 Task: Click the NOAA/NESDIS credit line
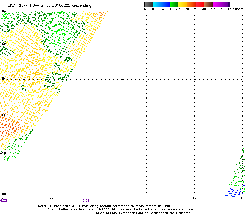point(143,213)
